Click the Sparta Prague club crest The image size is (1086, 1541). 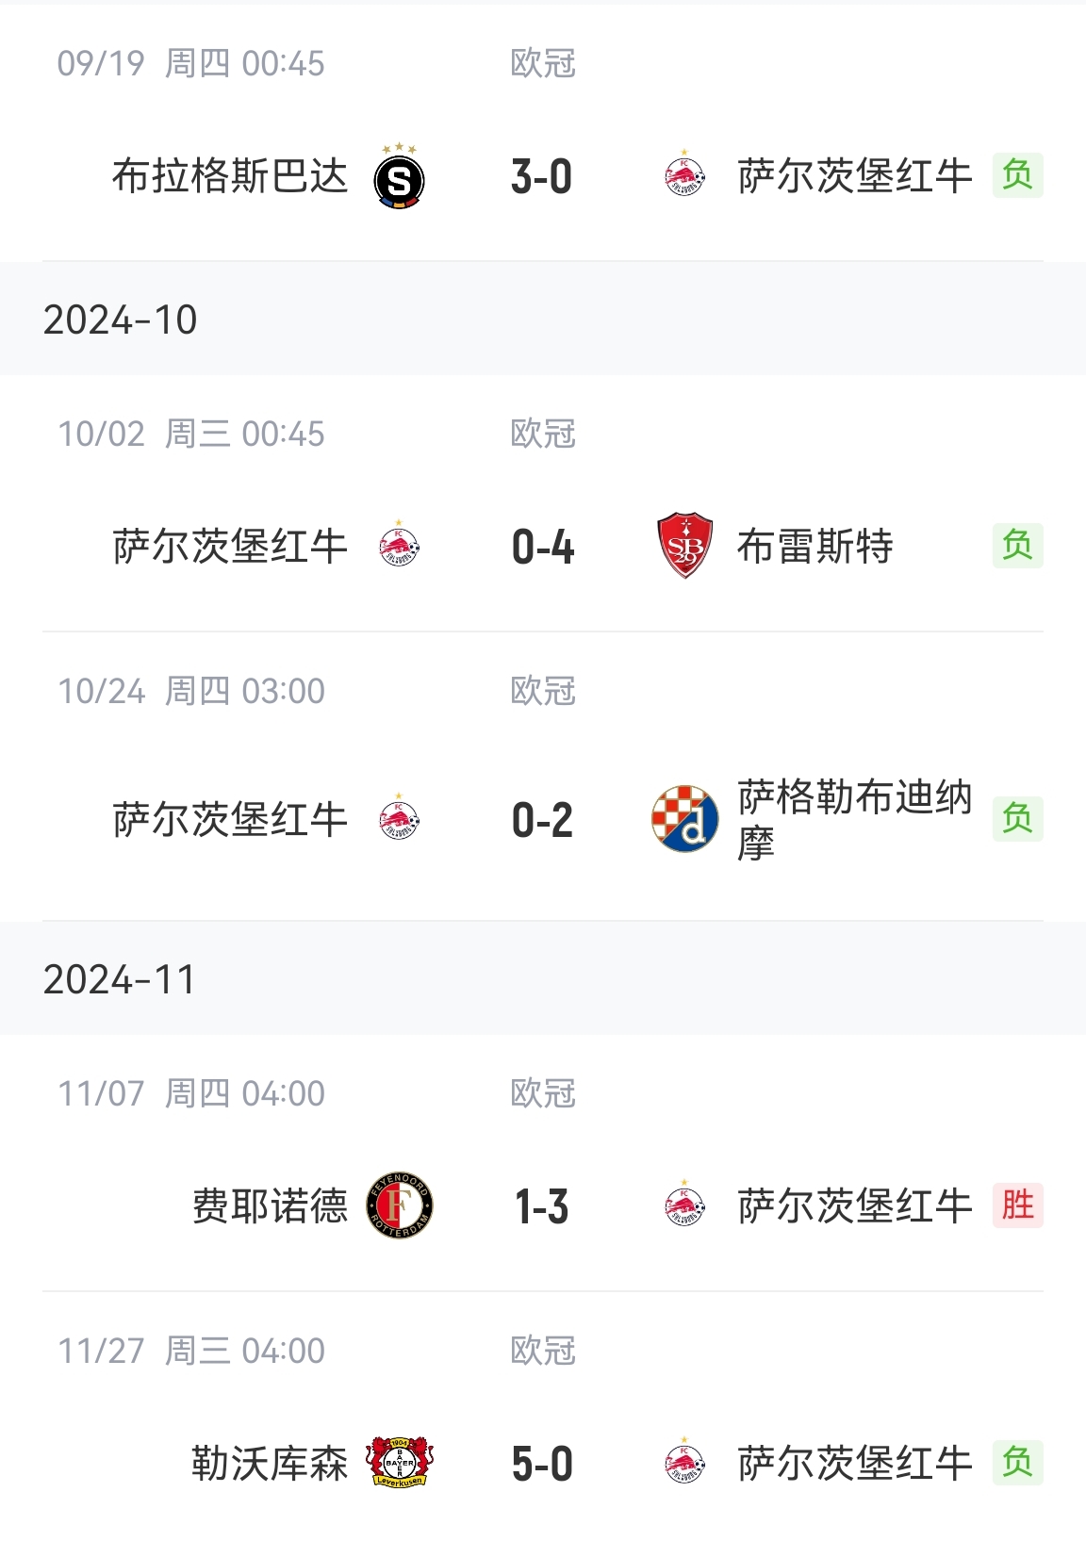(399, 177)
